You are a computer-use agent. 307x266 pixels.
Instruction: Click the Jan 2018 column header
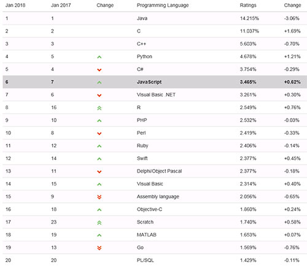15,5
